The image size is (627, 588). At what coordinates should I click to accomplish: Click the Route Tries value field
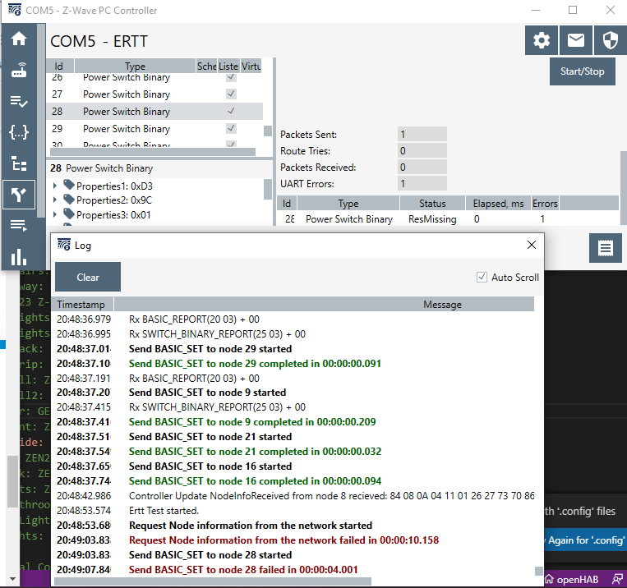422,151
